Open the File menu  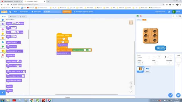[16, 12]
